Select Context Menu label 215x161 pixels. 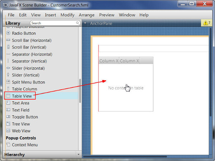click(25, 145)
